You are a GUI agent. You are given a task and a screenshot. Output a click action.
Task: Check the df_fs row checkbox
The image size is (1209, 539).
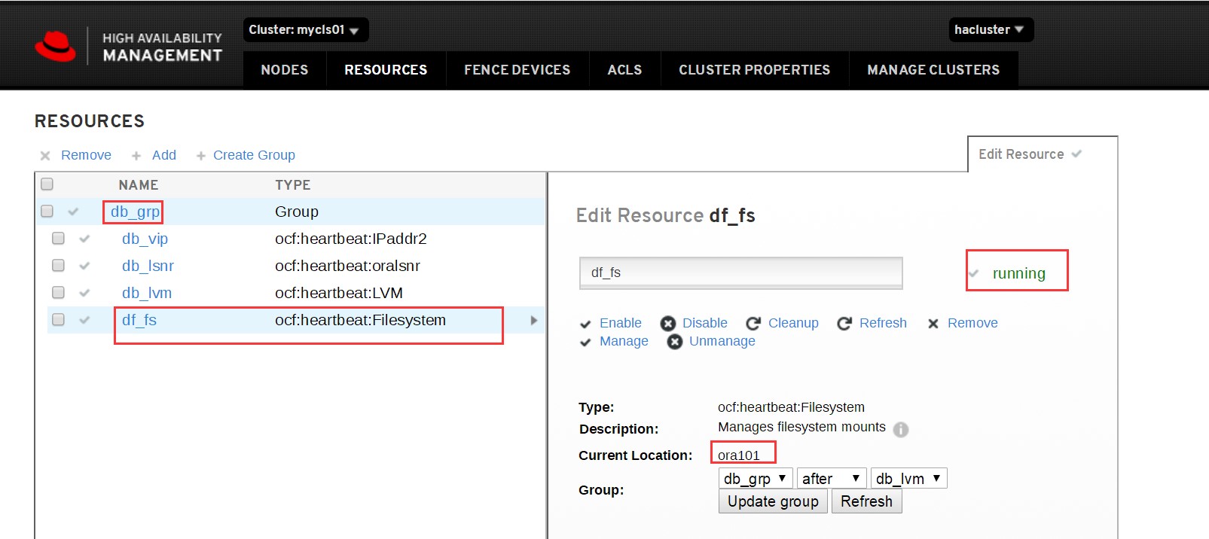(x=58, y=320)
